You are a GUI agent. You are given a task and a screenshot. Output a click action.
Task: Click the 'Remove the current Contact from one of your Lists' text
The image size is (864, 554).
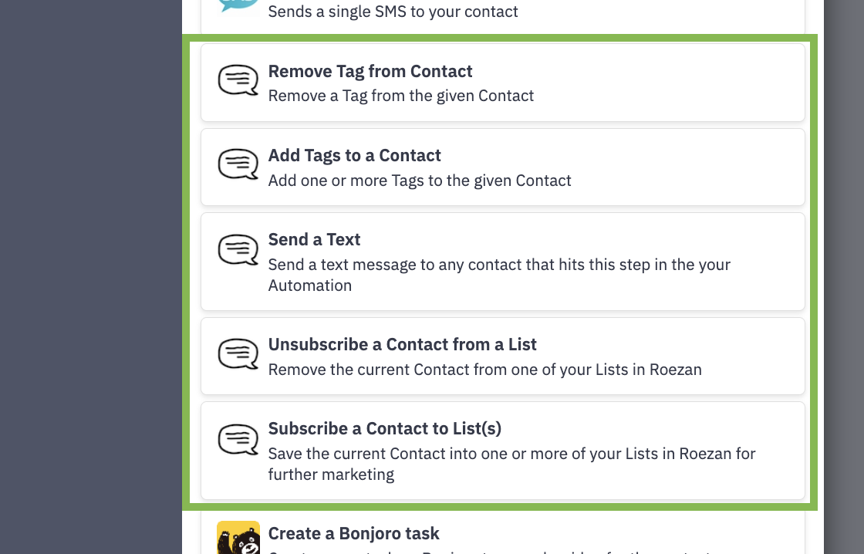[x=484, y=370]
